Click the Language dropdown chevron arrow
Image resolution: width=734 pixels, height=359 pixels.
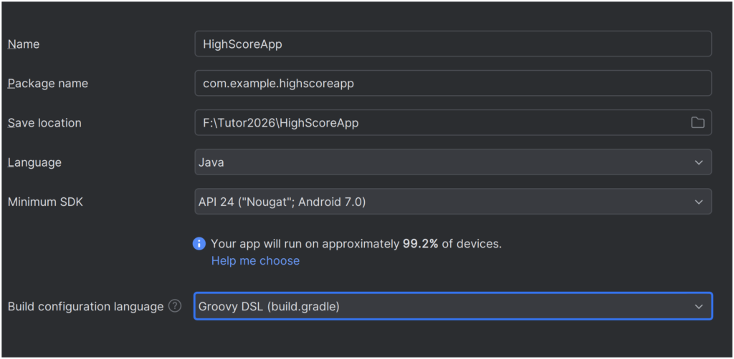tap(699, 162)
